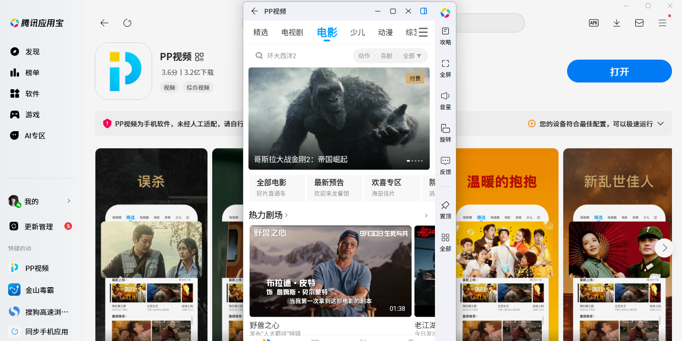Refresh the 应用宝 page
The image size is (682, 341).
127,23
